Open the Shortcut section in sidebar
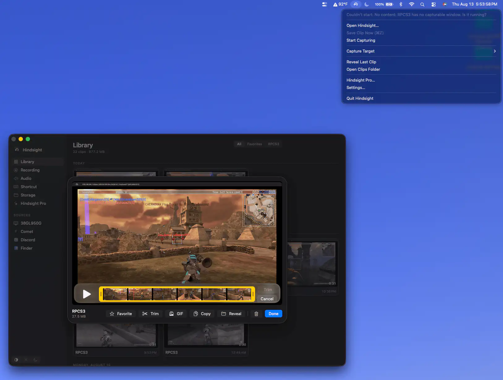Image resolution: width=503 pixels, height=380 pixels. tap(38, 187)
